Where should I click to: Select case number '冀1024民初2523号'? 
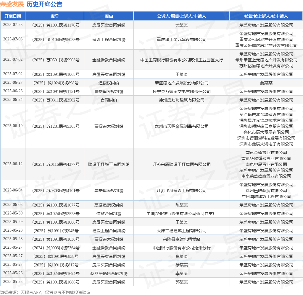63,214
